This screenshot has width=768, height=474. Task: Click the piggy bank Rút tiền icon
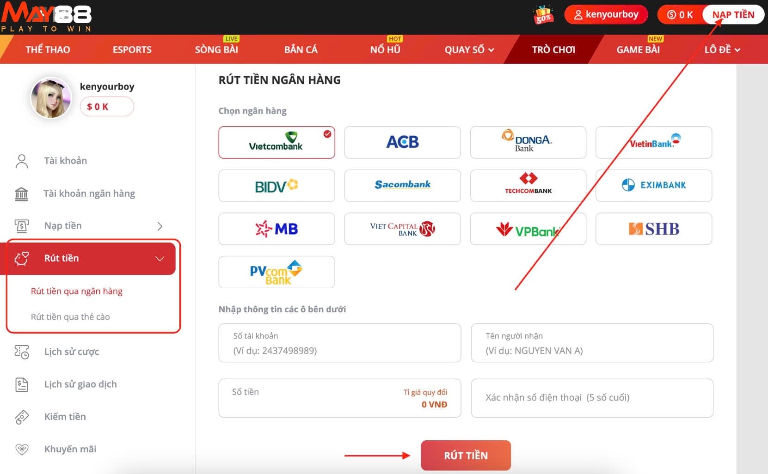click(x=22, y=258)
